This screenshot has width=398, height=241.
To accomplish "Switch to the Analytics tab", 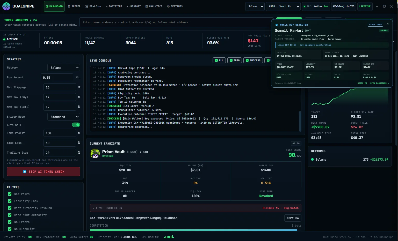I will [154, 6].
